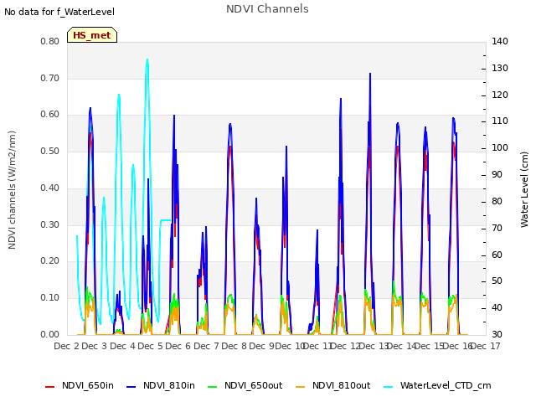
Task: Click the 90 water level tick label
Action: 497,175
